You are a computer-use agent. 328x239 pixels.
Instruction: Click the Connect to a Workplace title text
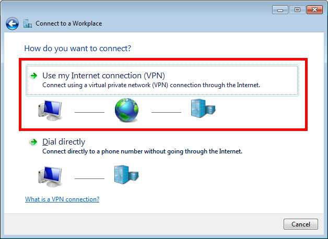pos(68,23)
